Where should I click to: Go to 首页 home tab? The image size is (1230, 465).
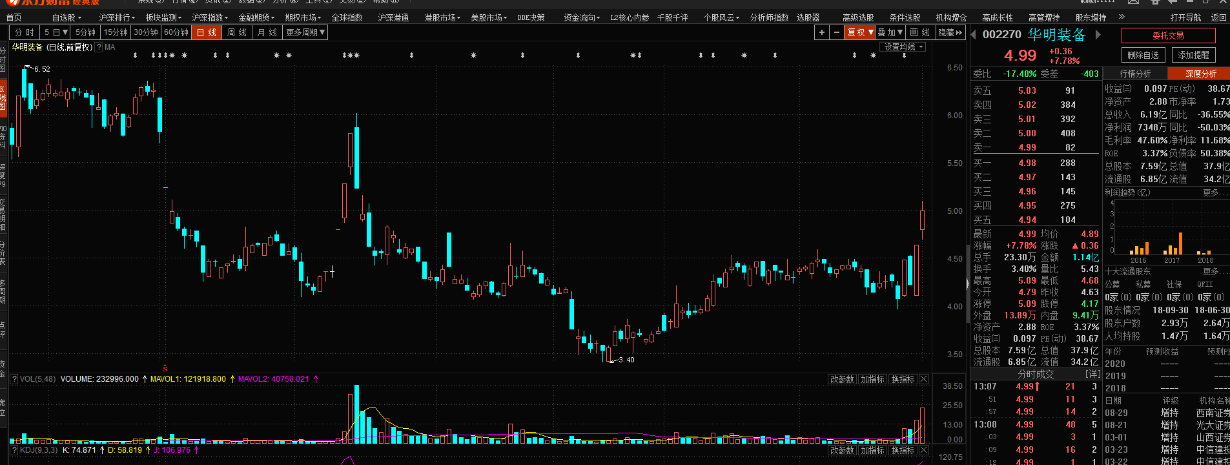14,17
